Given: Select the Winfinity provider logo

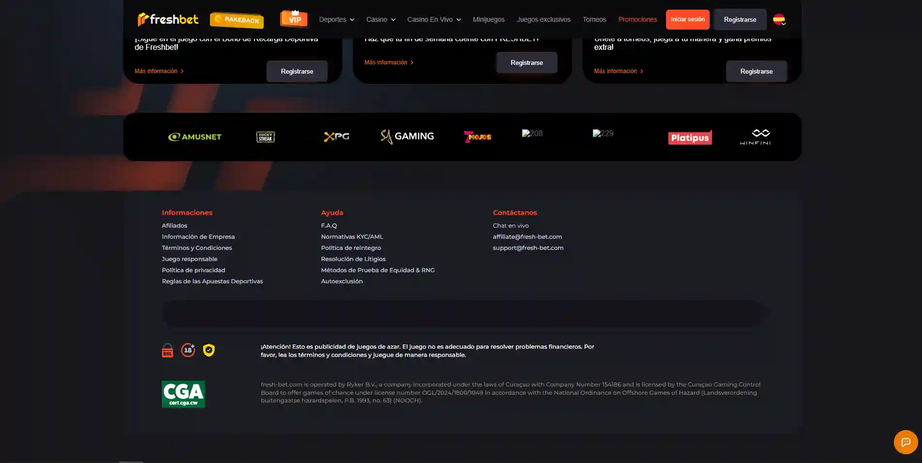Looking at the screenshot, I should [x=755, y=137].
